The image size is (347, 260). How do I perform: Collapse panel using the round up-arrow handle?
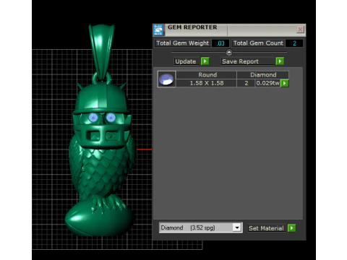229,52
